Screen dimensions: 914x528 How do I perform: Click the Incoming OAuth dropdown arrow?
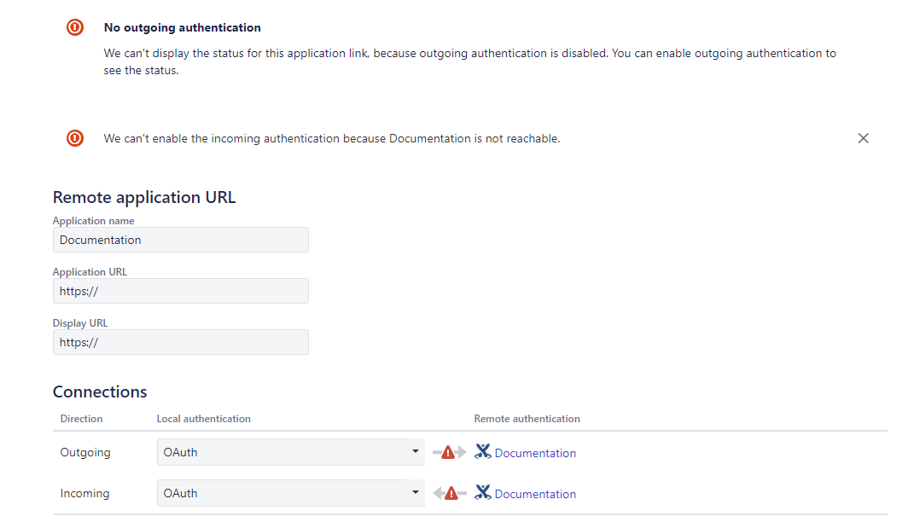point(415,492)
